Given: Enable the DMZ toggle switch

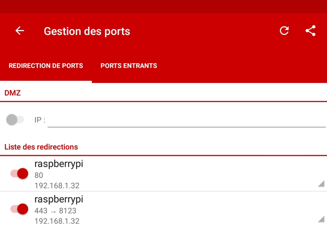Looking at the screenshot, I should coord(15,120).
